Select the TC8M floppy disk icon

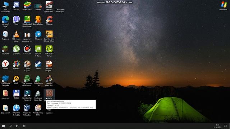coord(16,94)
